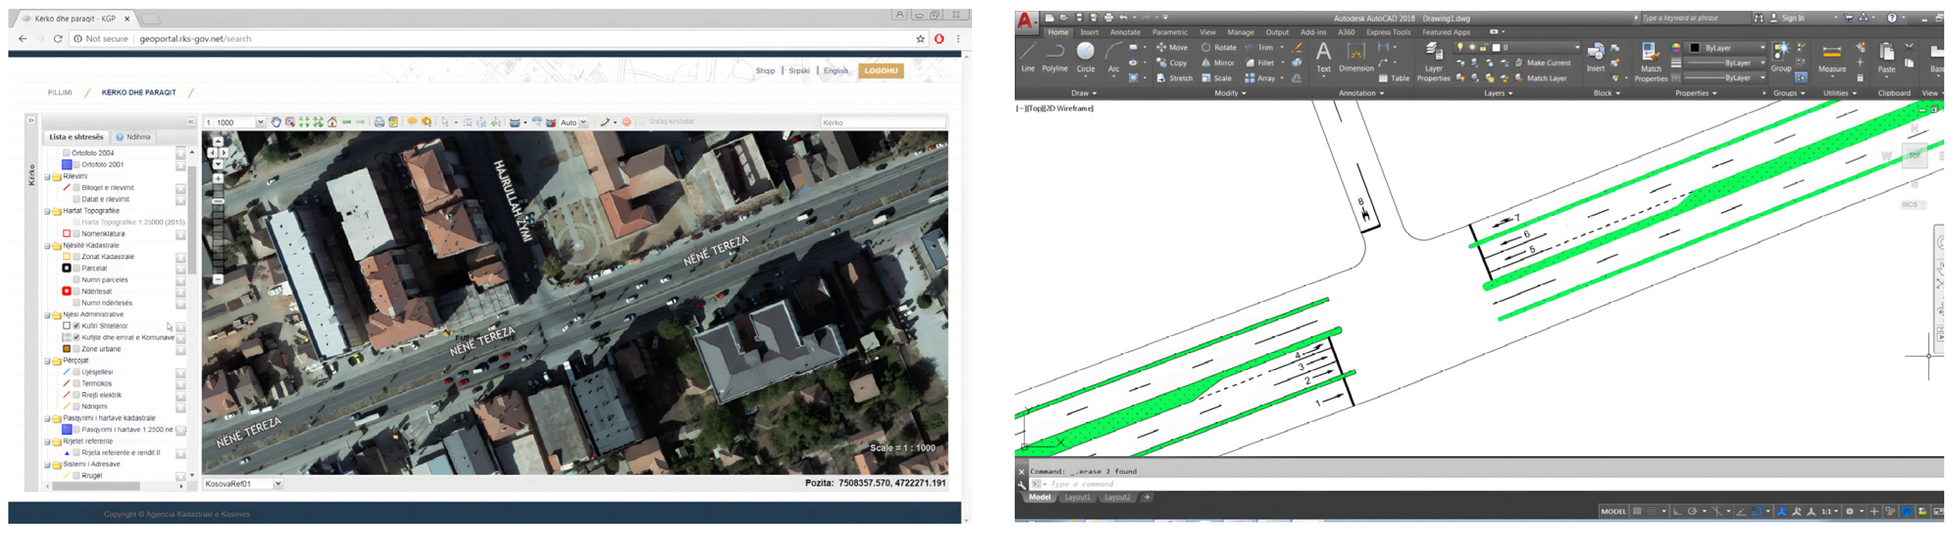
Task: Click the map zoom level slider handle
Action: 219,202
